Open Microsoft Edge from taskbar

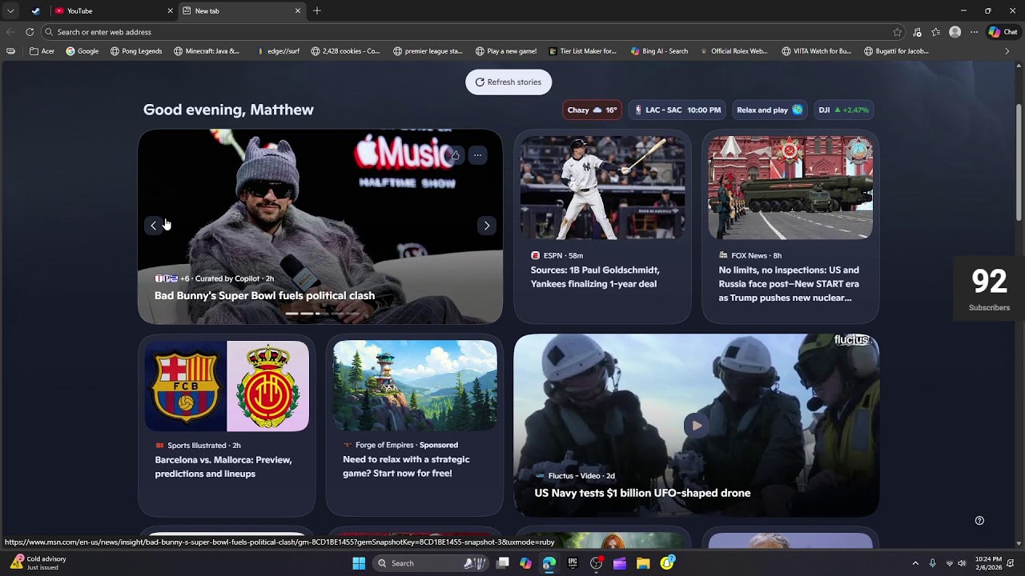click(x=549, y=563)
